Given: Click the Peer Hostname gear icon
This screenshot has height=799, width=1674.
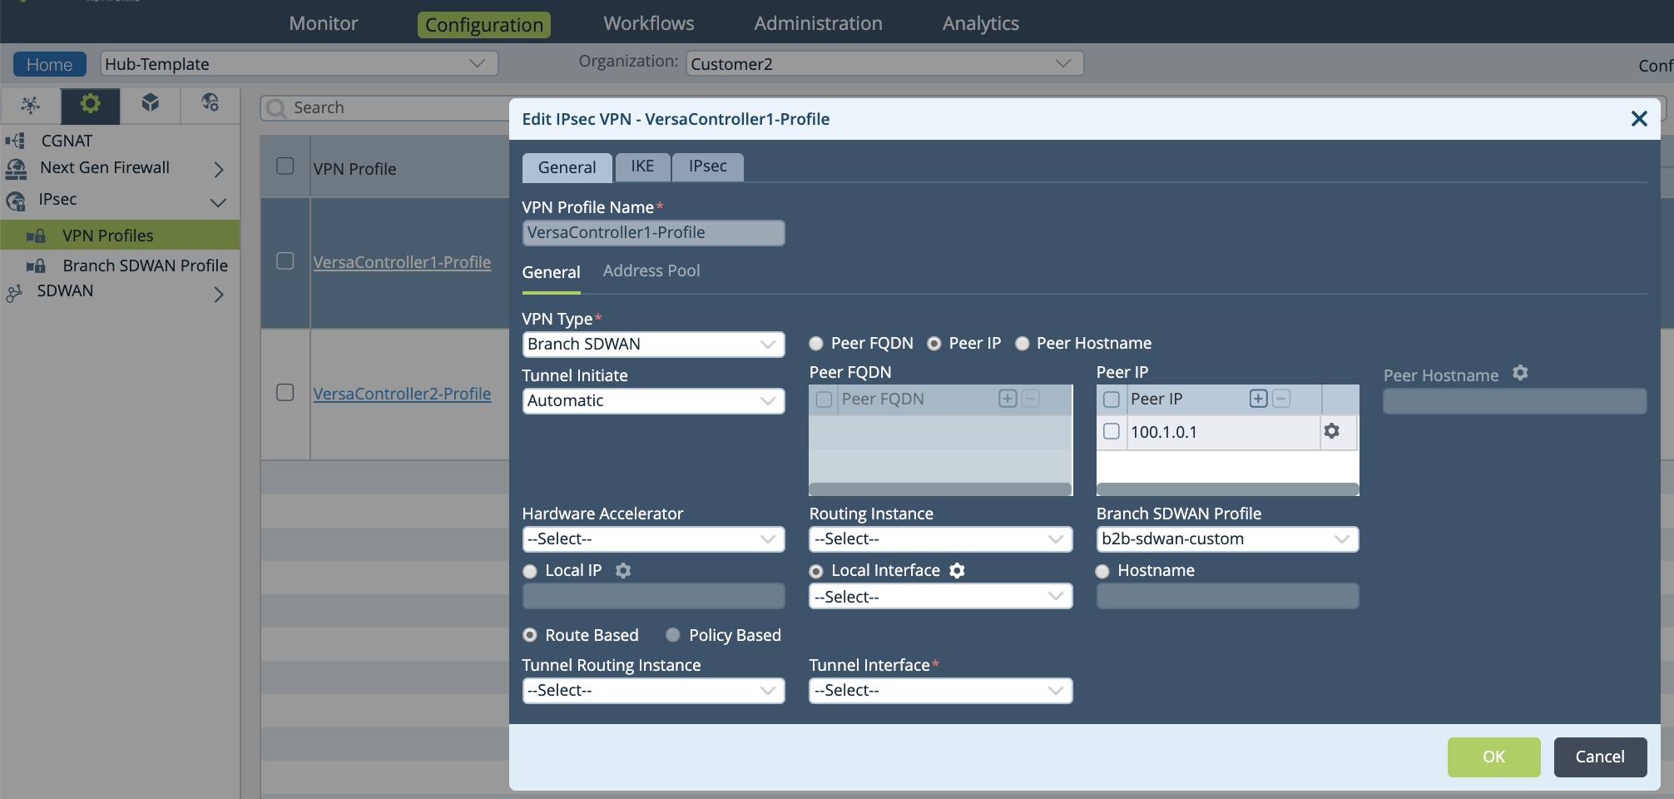Looking at the screenshot, I should pos(1520,373).
